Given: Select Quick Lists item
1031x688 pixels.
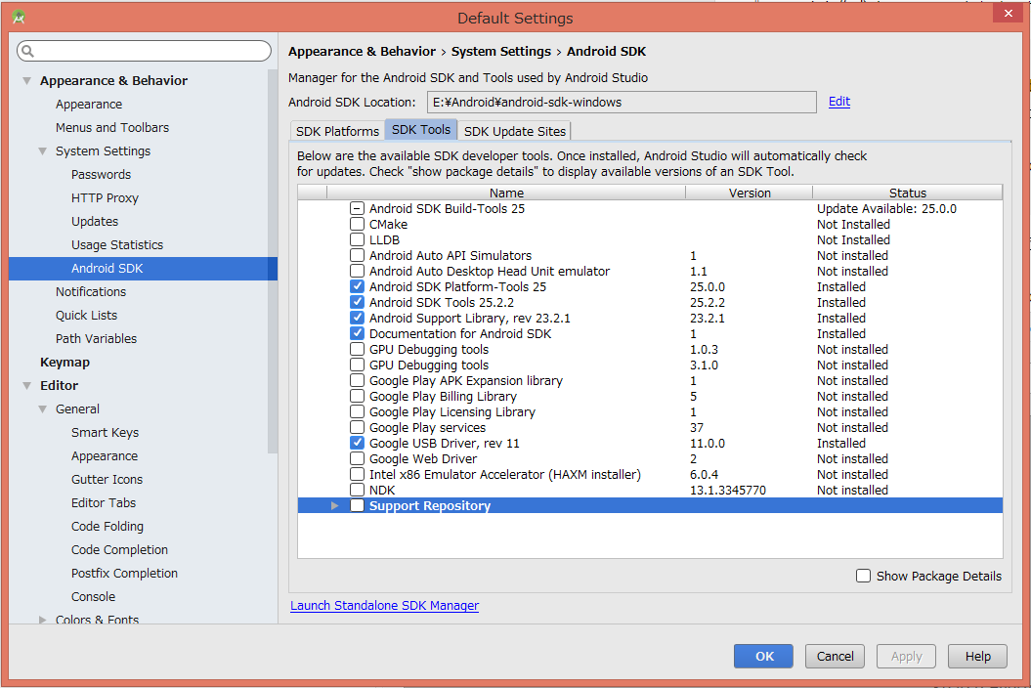Looking at the screenshot, I should pyautogui.click(x=86, y=315).
